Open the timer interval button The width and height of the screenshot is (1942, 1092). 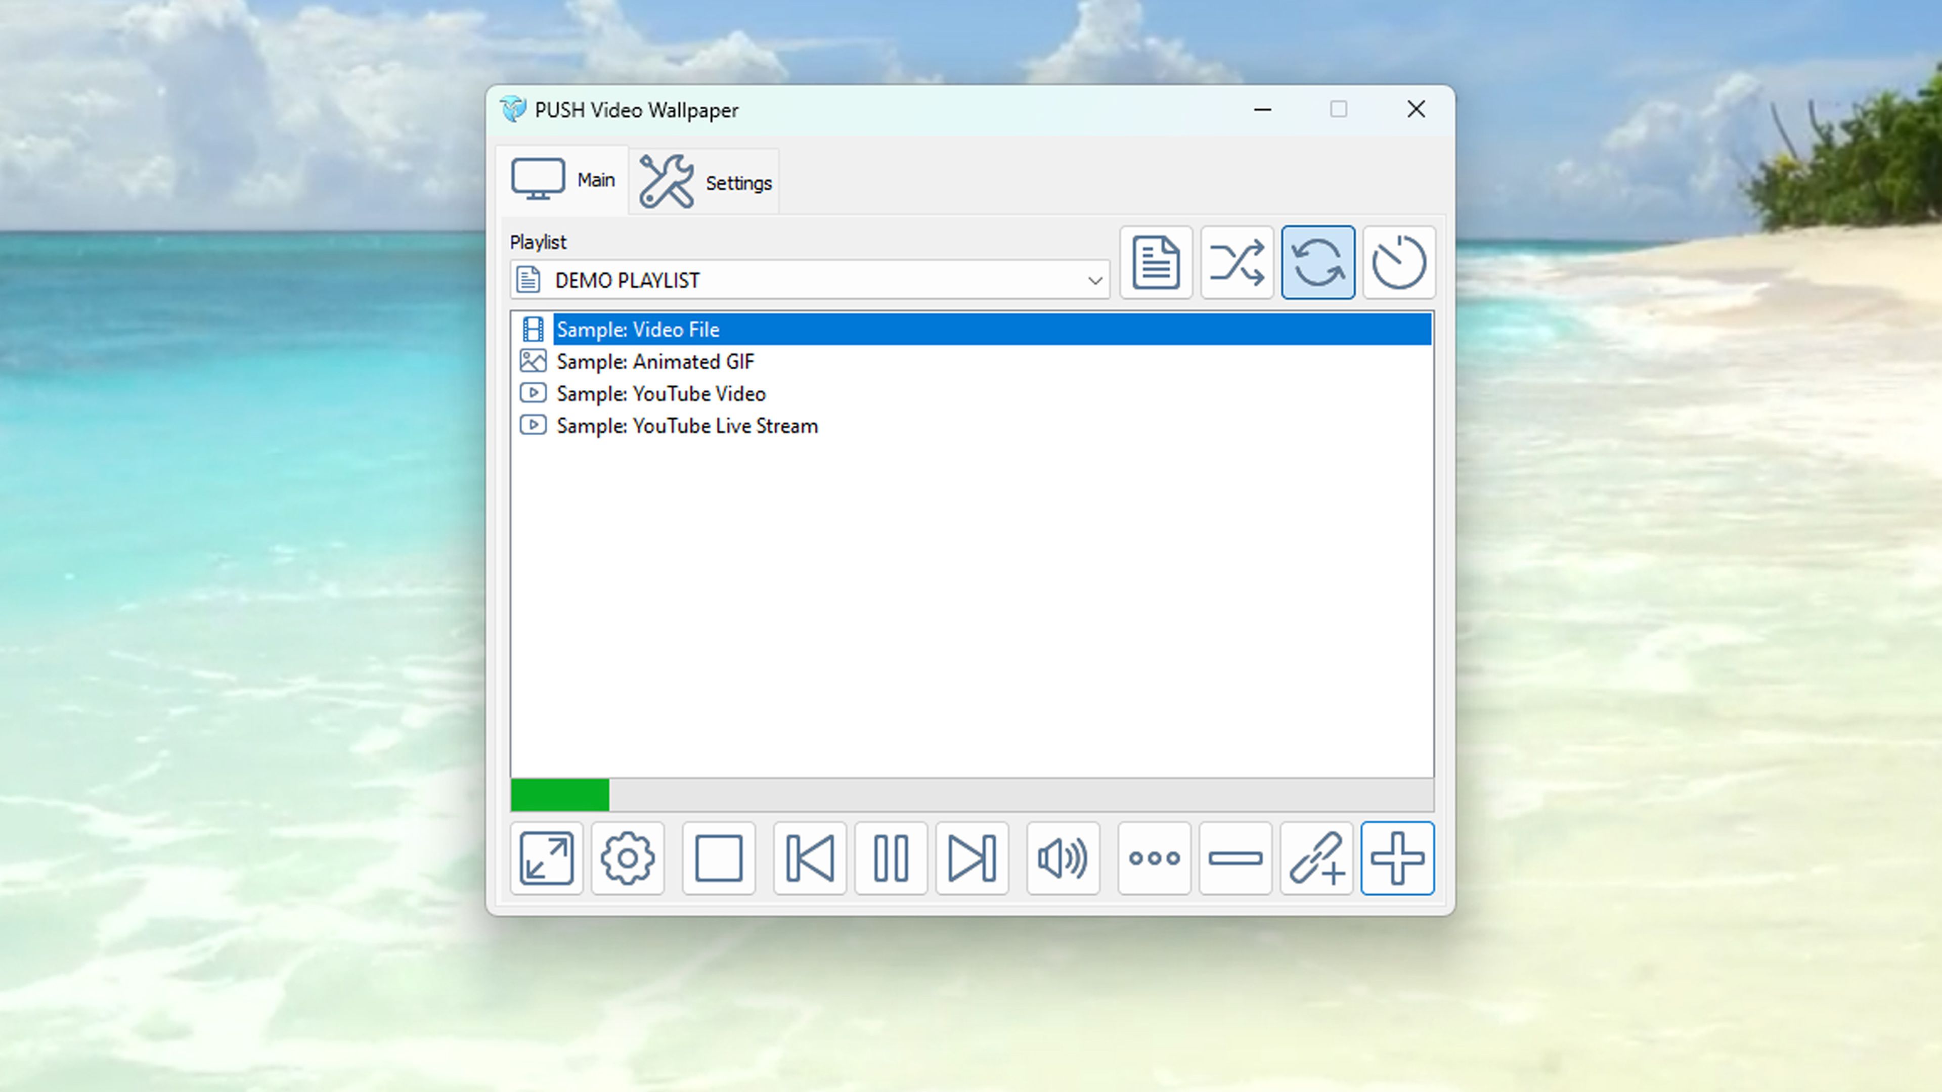1398,262
